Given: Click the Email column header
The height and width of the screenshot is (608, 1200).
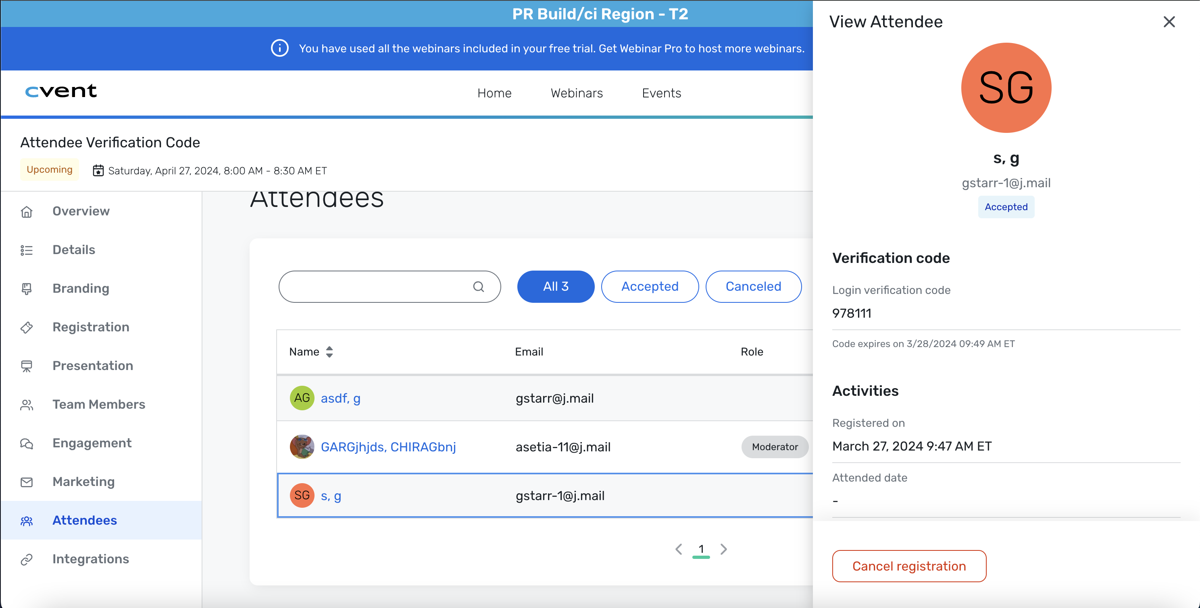Looking at the screenshot, I should 529,352.
